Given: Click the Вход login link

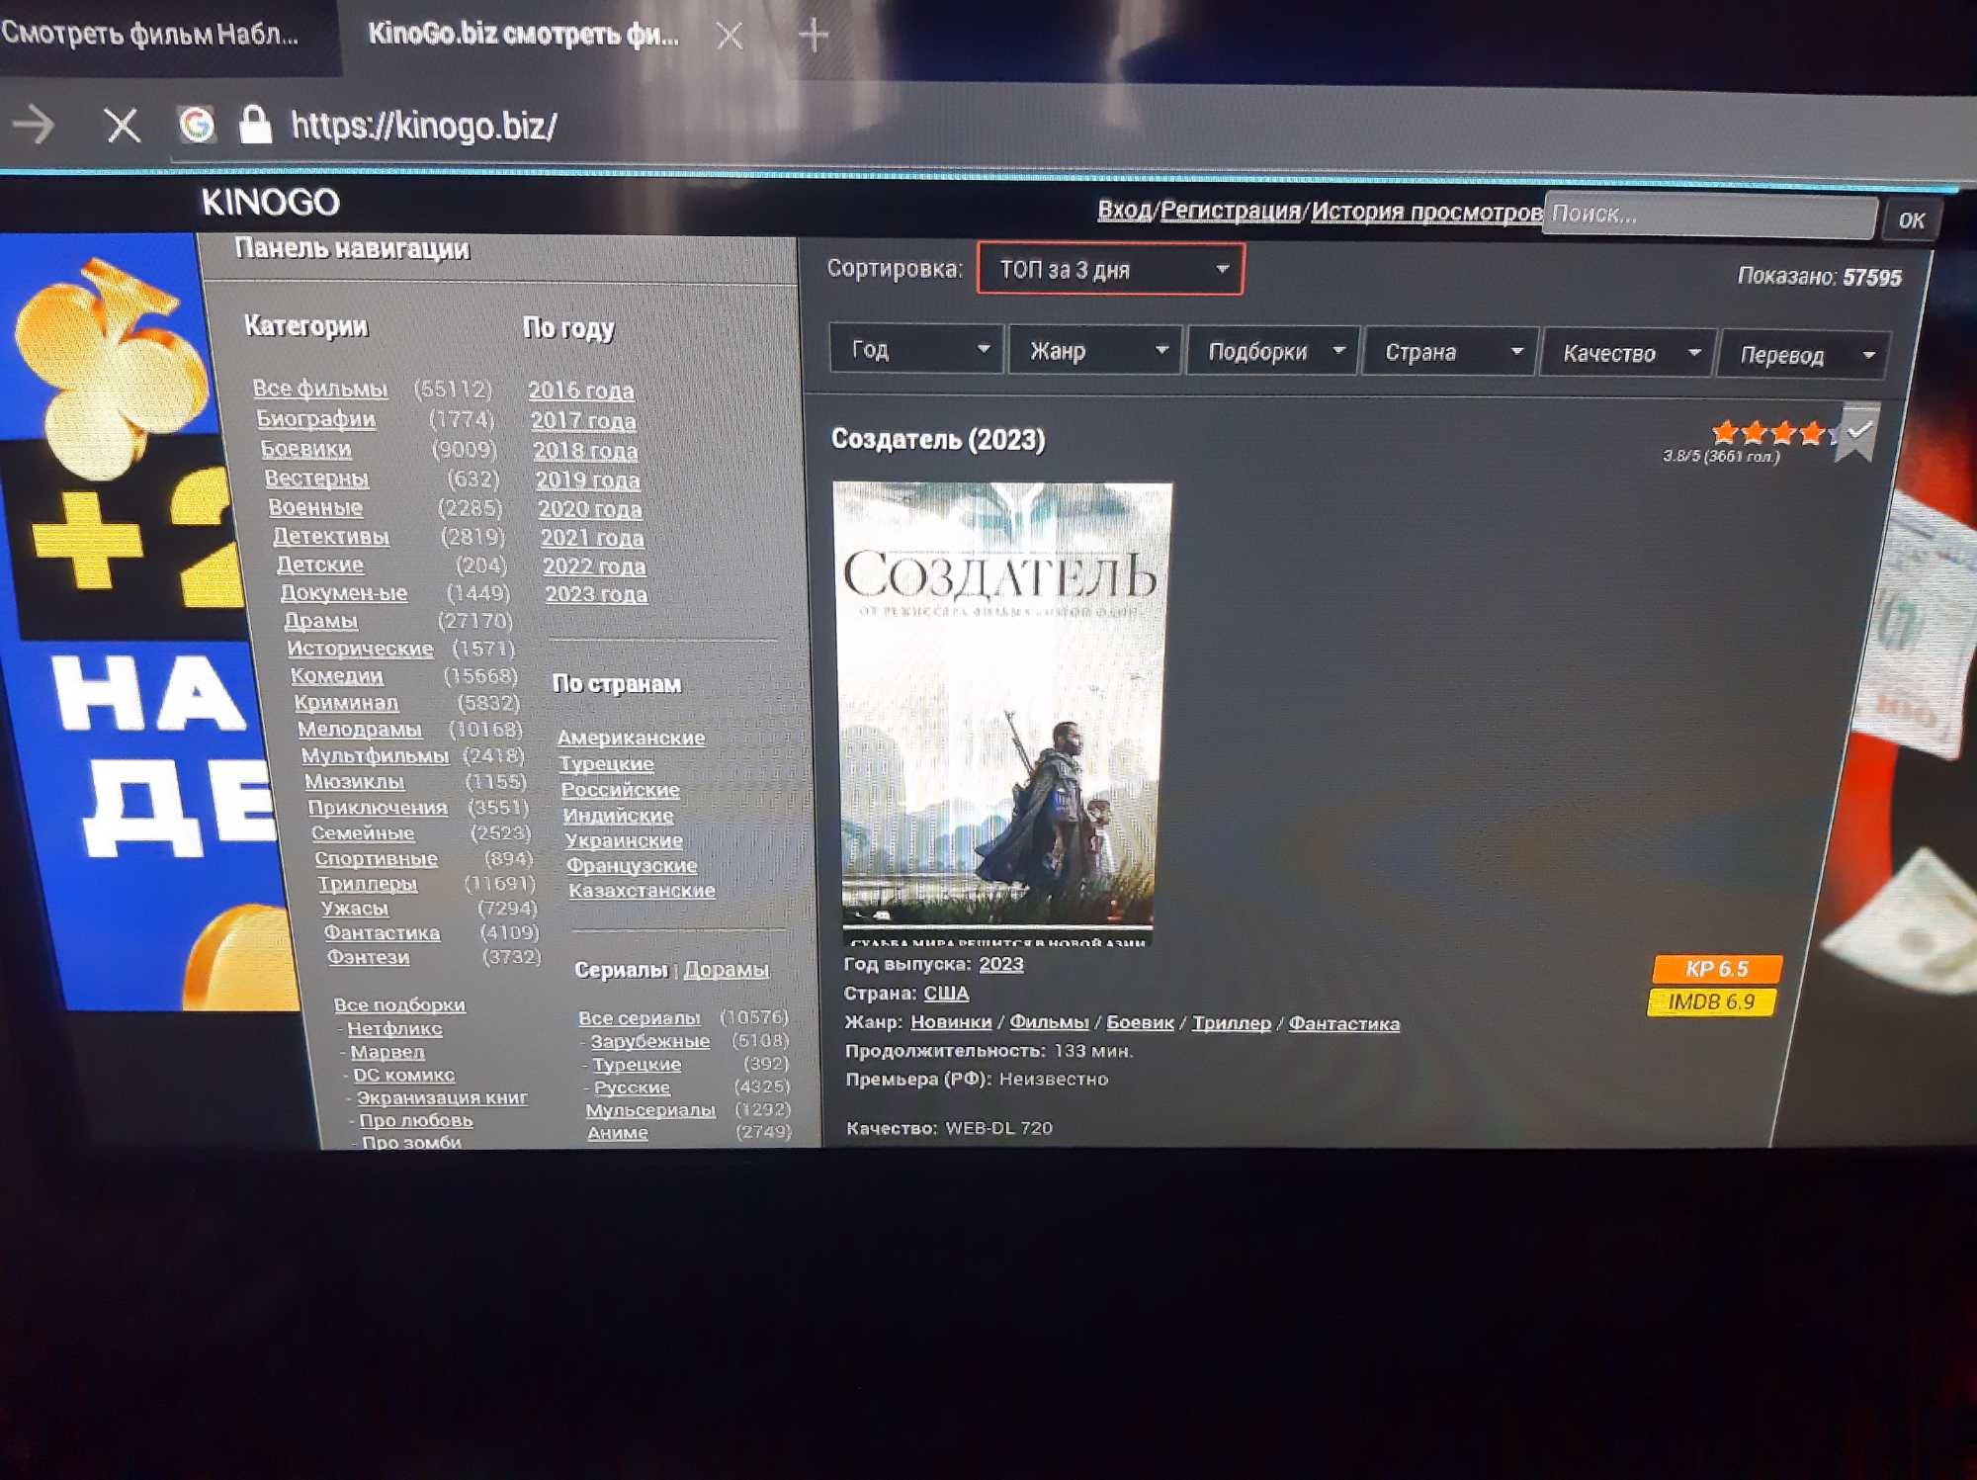Looking at the screenshot, I should click(1124, 210).
